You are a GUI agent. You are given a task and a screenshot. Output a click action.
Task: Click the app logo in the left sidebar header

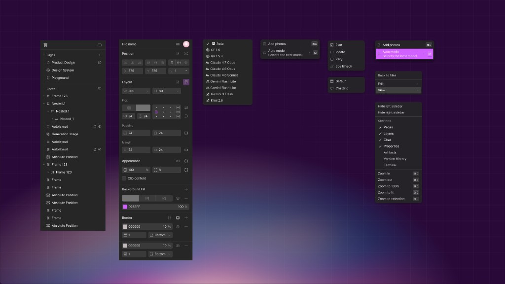coord(45,45)
